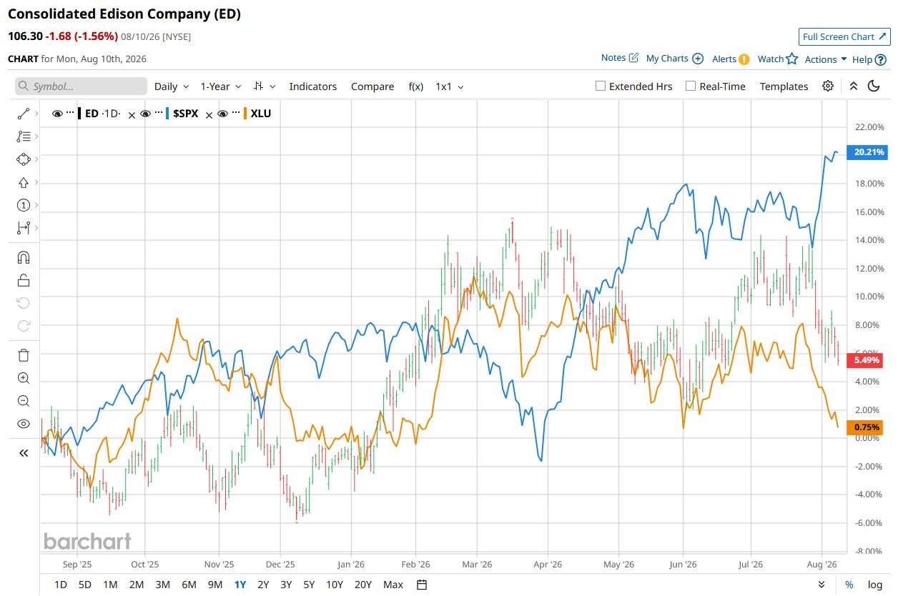This screenshot has width=898, height=596.
Task: Click the ED black color swatch
Action: point(79,113)
